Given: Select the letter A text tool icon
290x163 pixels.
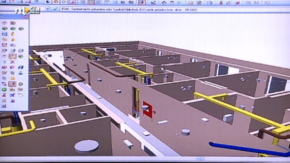Looking at the screenshot, I should tap(221, 2).
